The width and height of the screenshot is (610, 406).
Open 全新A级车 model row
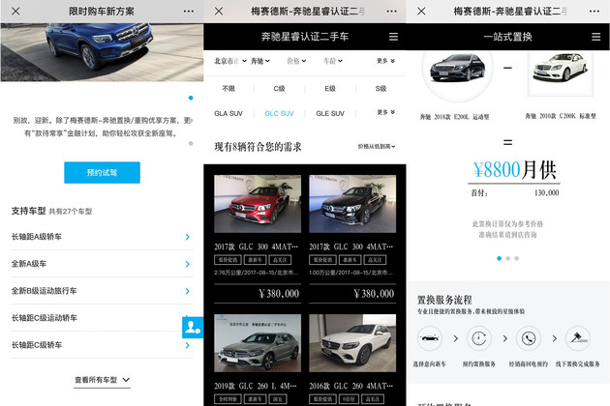(x=102, y=264)
